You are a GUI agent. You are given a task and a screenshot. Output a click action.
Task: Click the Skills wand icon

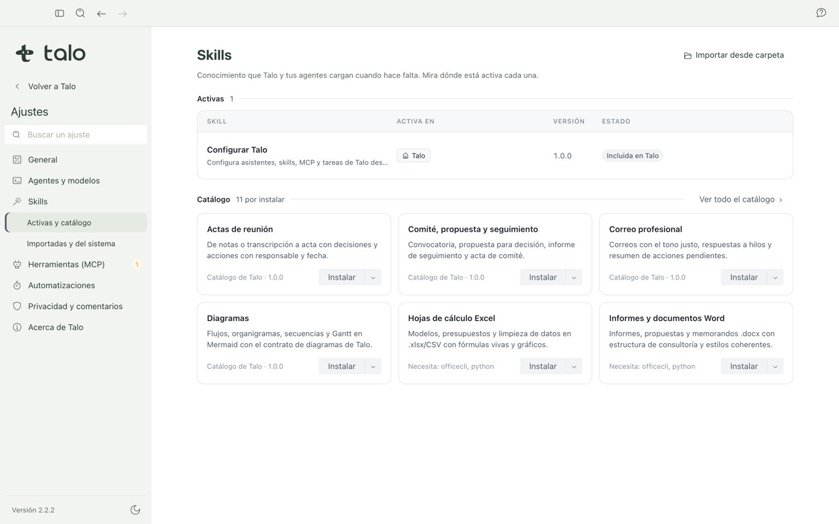(17, 202)
